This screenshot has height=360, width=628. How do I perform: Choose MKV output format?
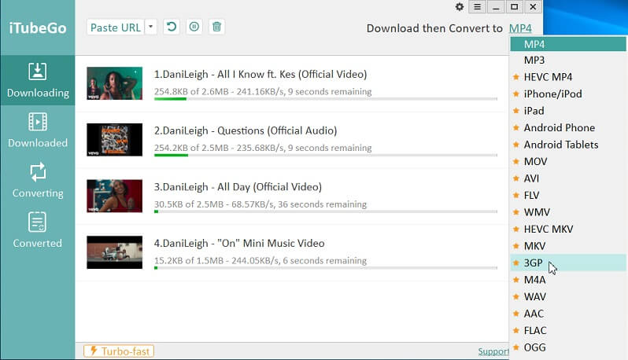568,245
